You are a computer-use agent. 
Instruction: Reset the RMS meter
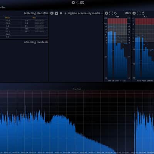tap(115, 13)
